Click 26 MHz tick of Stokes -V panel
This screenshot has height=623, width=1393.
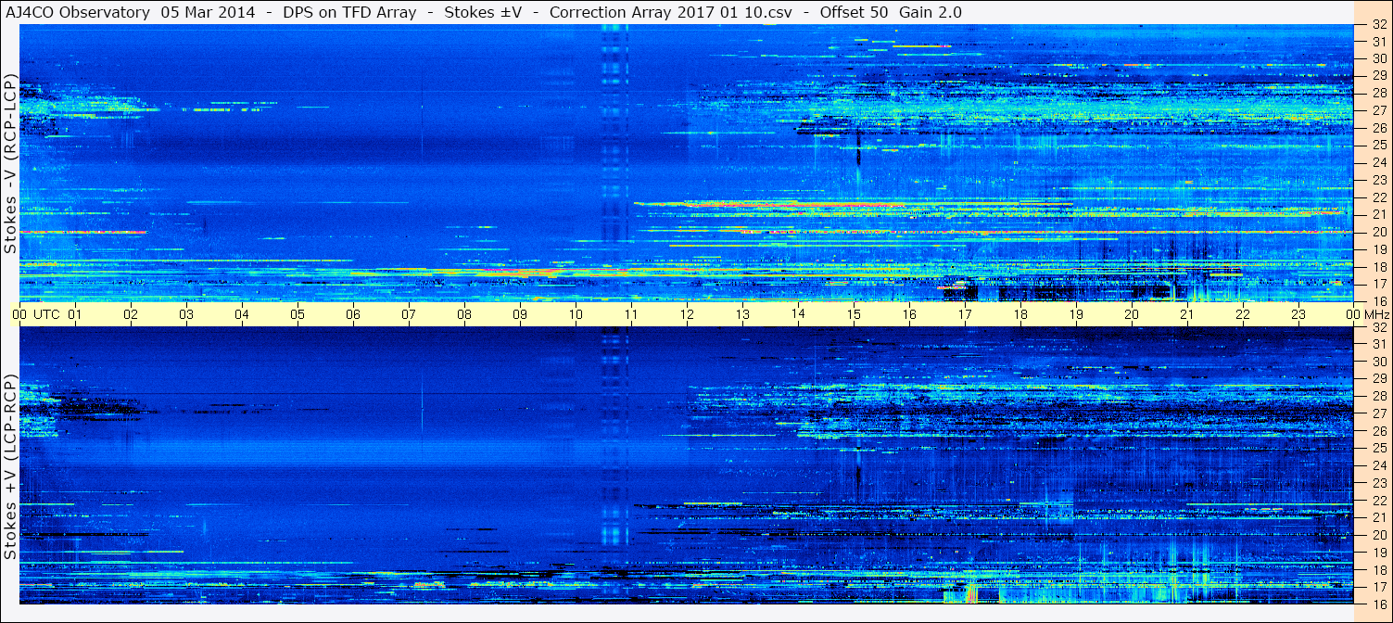[1378, 127]
